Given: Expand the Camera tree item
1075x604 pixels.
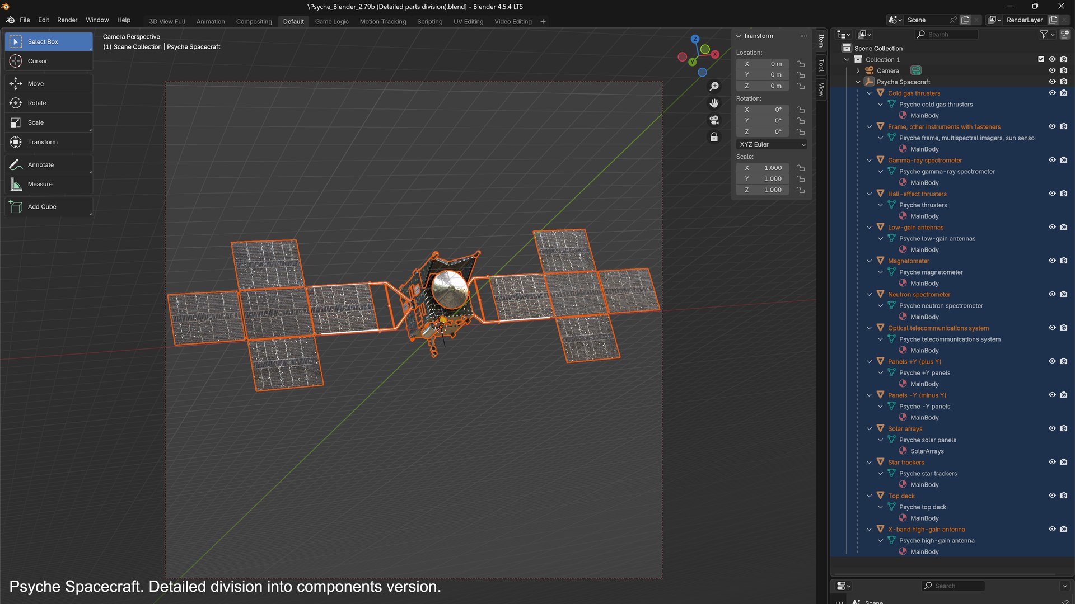Looking at the screenshot, I should (x=858, y=70).
